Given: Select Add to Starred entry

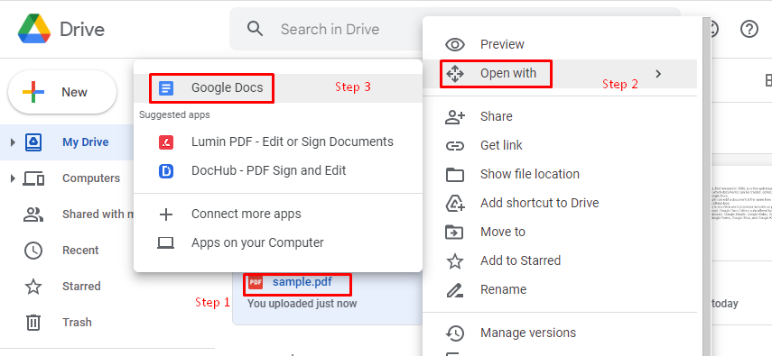Looking at the screenshot, I should point(560,261).
